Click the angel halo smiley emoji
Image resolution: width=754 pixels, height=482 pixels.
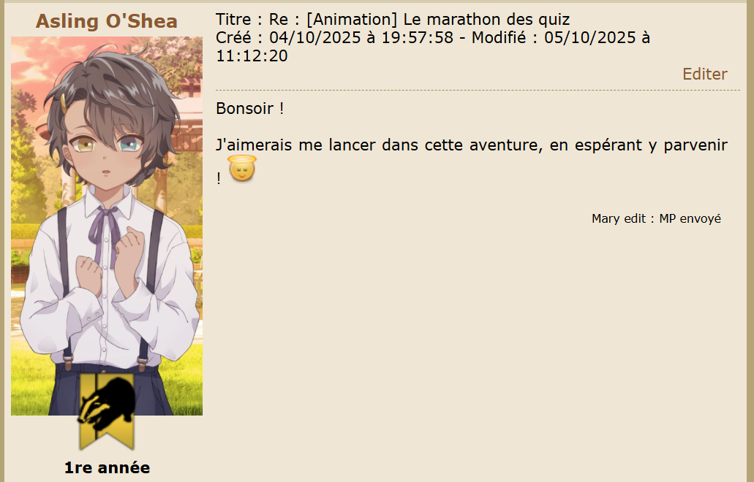(x=242, y=169)
